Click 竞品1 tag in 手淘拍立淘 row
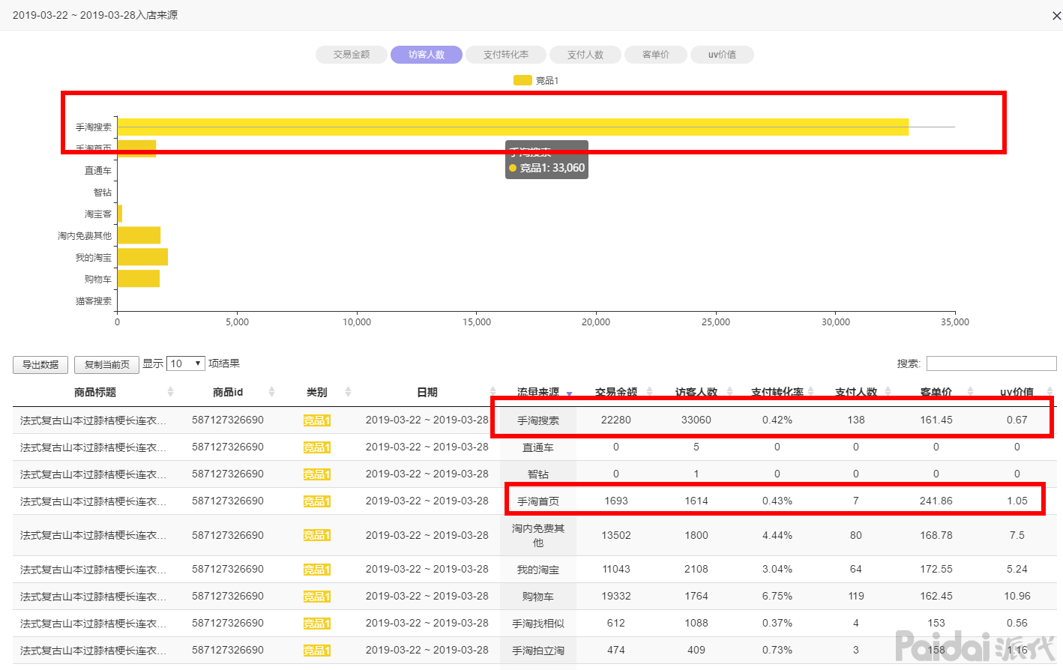 (x=317, y=651)
